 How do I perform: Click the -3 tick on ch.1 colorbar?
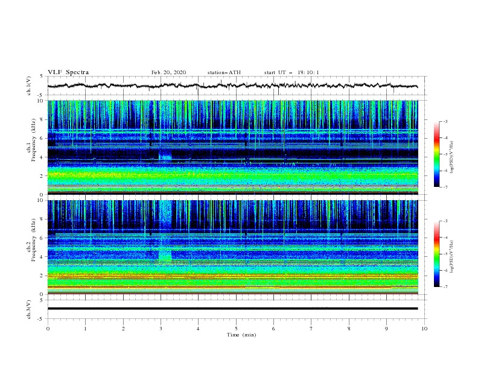(445, 122)
